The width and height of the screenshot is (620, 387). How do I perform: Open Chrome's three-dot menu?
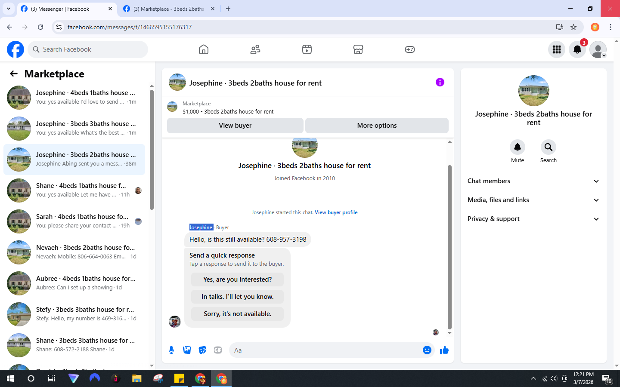[611, 27]
